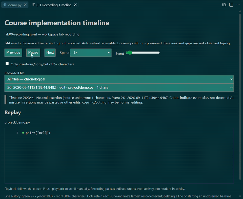The image size is (243, 199).
Task: Click the green Event slider handle
Action: point(130,53)
